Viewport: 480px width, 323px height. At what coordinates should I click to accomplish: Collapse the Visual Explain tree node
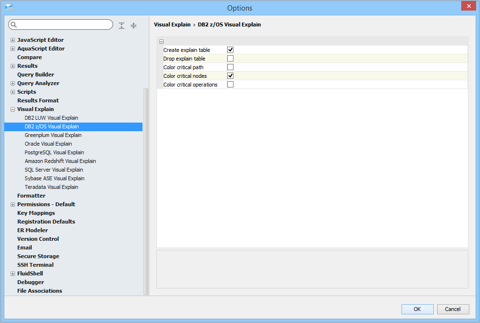(x=13, y=110)
